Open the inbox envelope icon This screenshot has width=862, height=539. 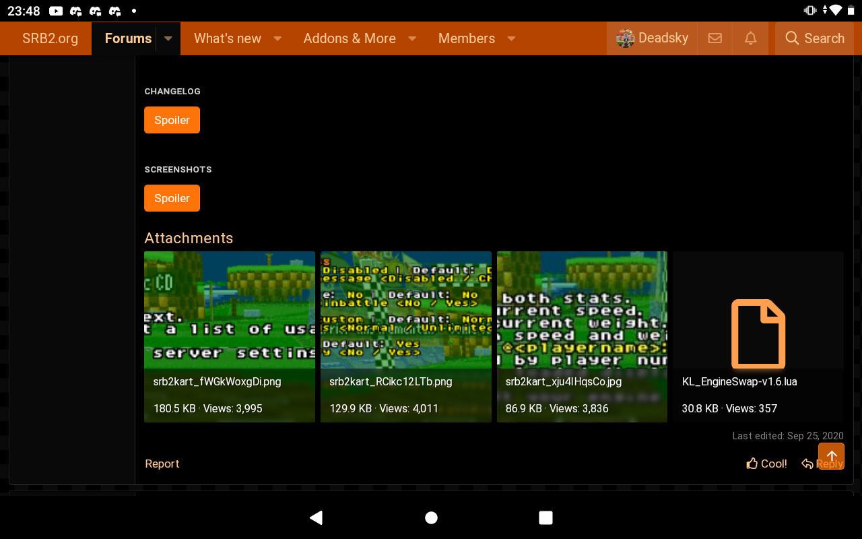pyautogui.click(x=715, y=38)
